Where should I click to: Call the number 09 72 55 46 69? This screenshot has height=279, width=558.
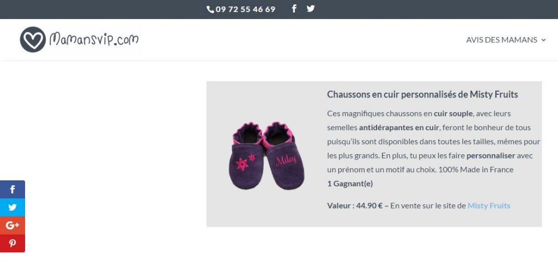[246, 9]
